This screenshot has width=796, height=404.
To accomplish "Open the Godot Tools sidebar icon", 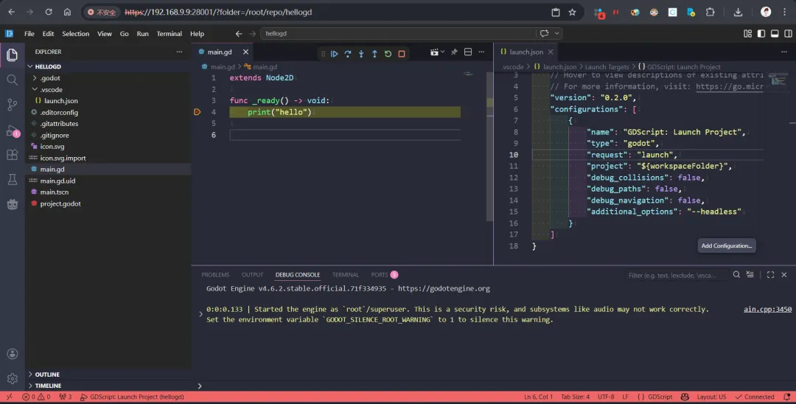I will tap(12, 204).
